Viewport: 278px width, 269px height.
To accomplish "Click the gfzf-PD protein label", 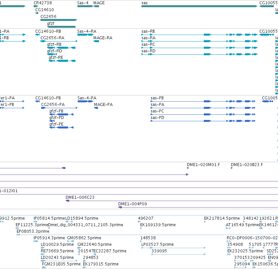I will [x=57, y=118].
